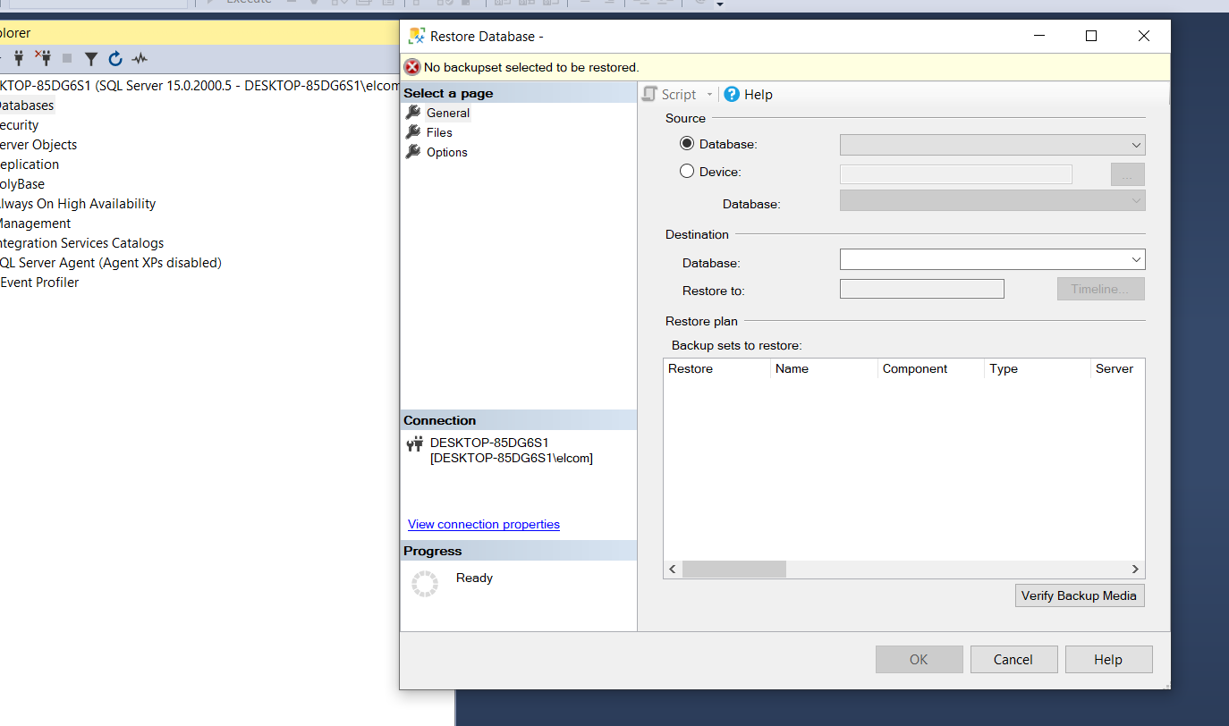
Task: Click the blue Help question mark icon
Action: (732, 94)
